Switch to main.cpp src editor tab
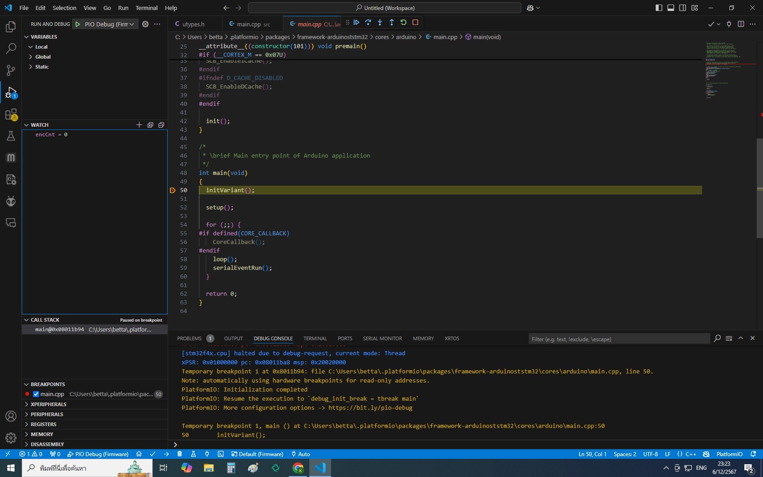Image resolution: width=763 pixels, height=477 pixels. click(253, 24)
